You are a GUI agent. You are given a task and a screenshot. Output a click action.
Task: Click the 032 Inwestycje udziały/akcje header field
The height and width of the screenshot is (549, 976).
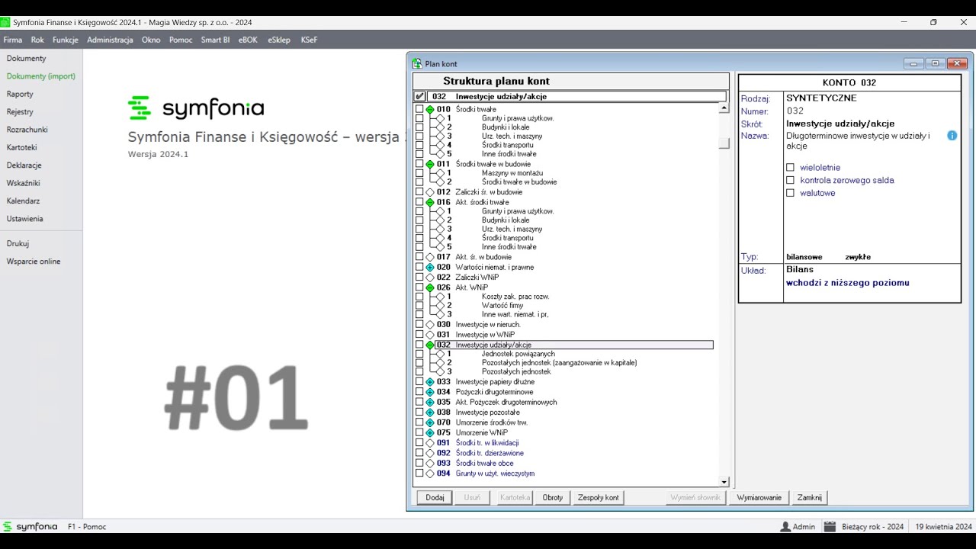pos(576,97)
